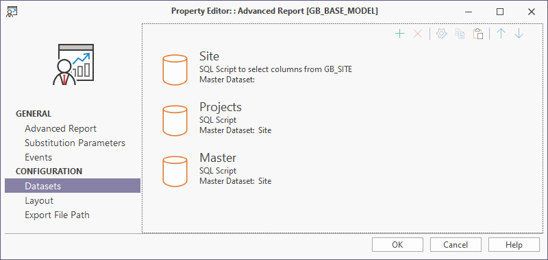
Task: Click the paste clipboard icon
Action: click(478, 34)
